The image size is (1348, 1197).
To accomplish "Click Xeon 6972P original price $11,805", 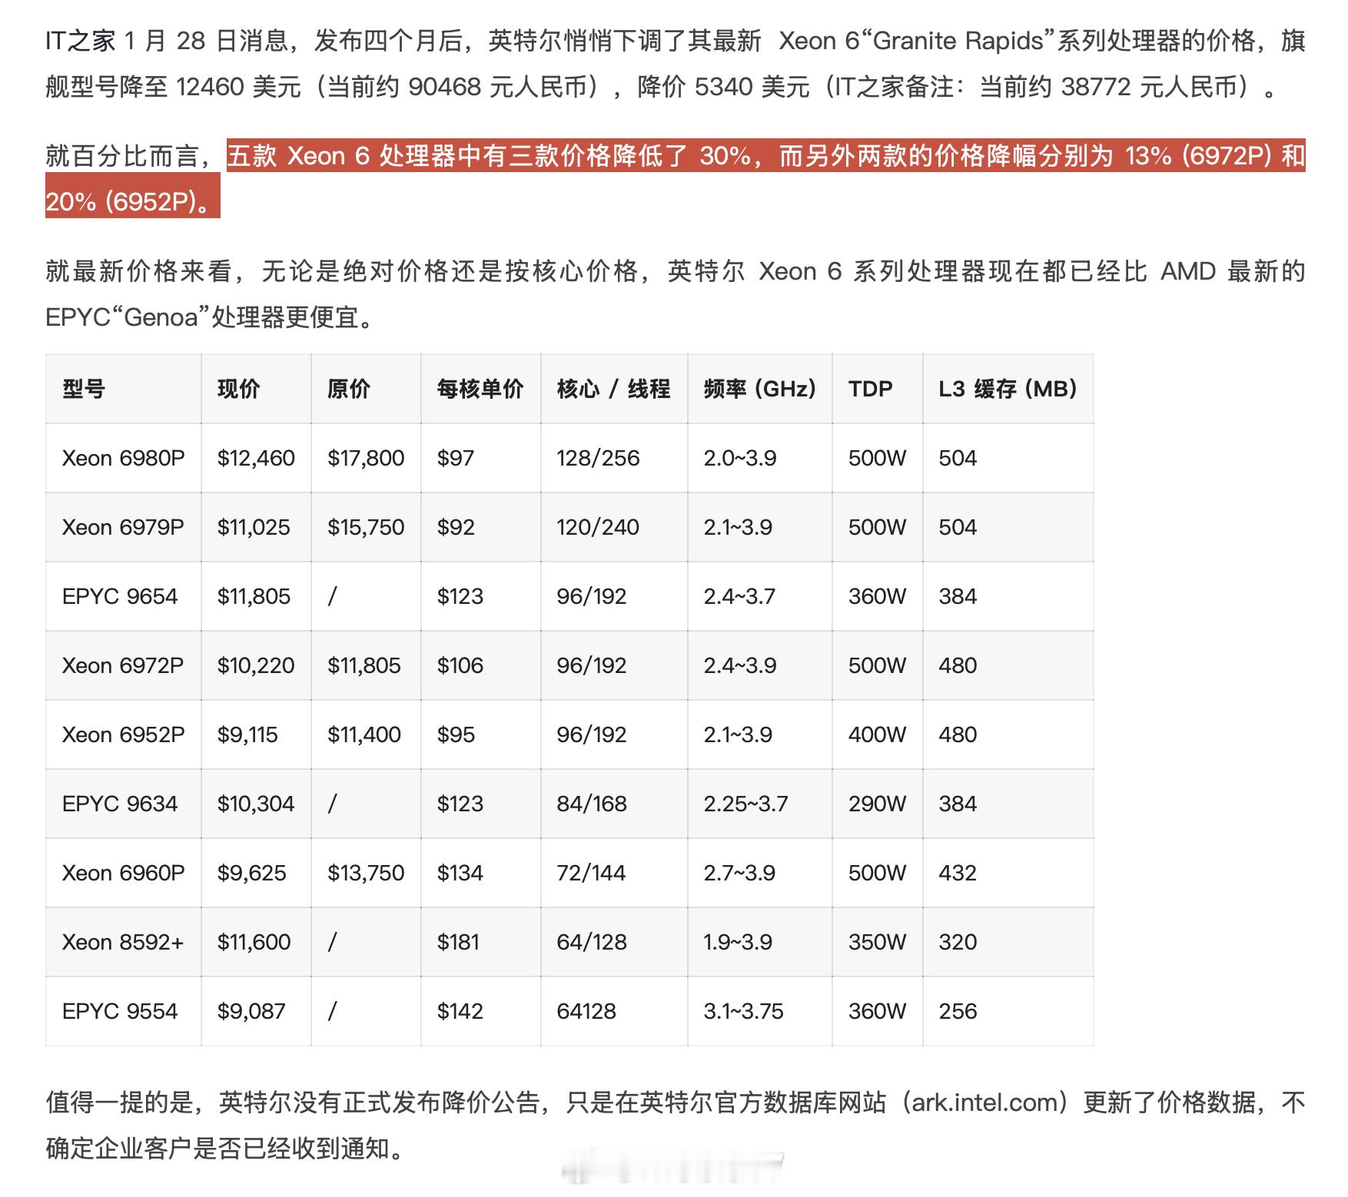I will (x=364, y=665).
